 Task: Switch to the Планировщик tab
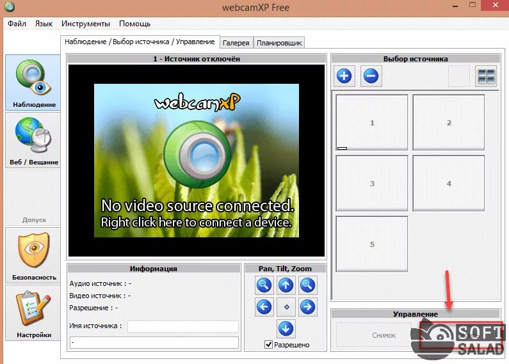tap(279, 43)
